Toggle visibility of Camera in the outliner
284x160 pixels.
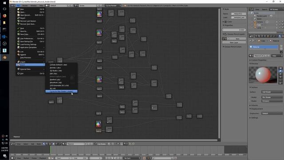click(x=276, y=22)
